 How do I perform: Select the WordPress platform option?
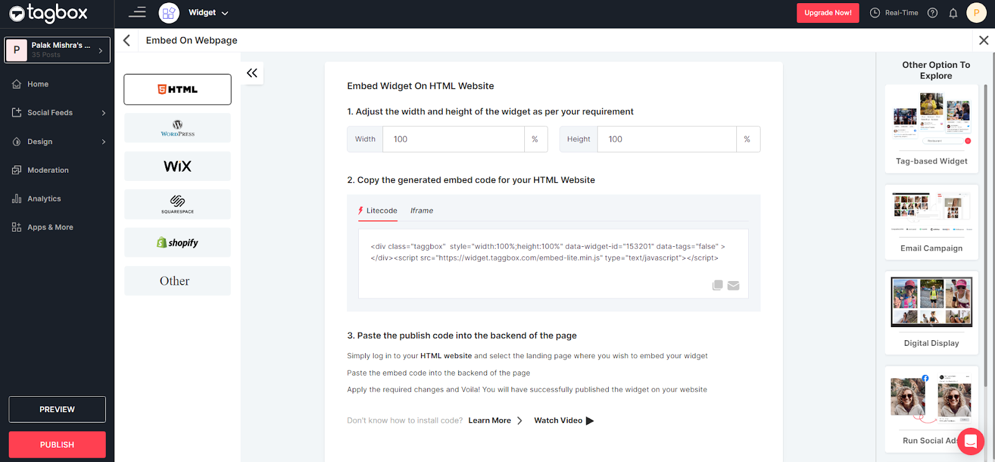pos(177,128)
